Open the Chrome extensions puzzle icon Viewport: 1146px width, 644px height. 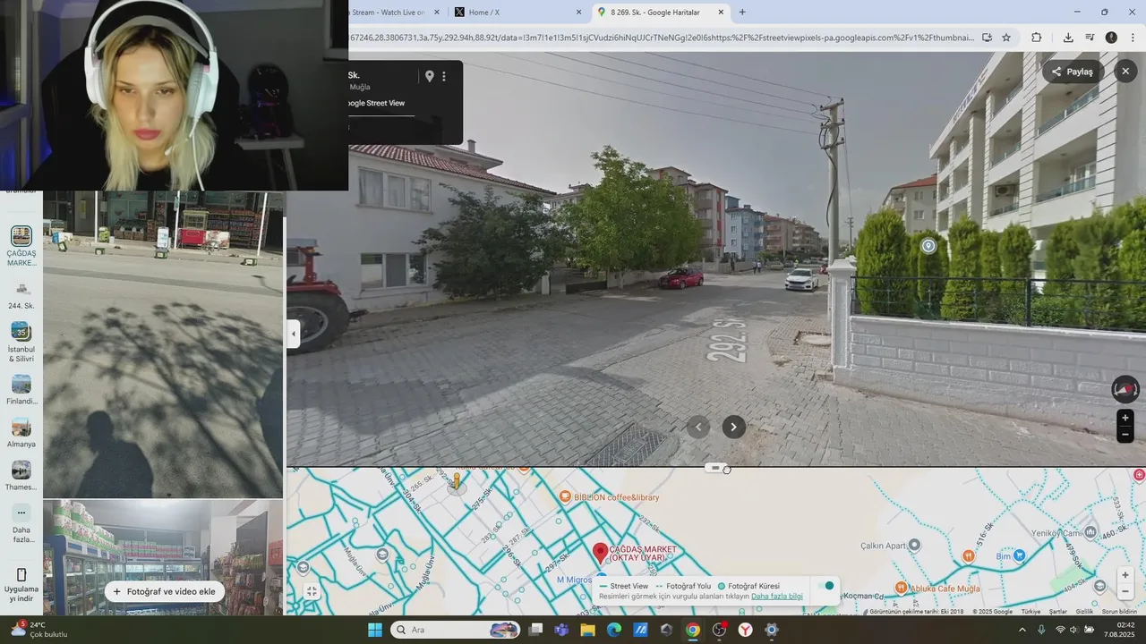[1037, 38]
